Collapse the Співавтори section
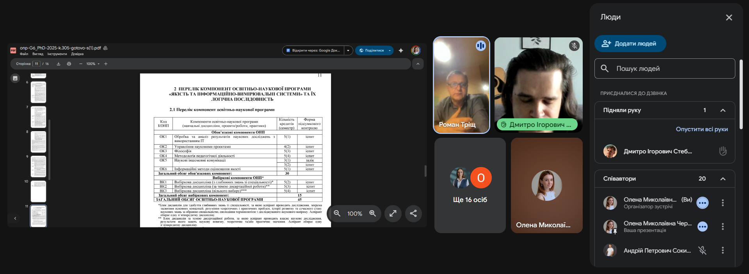 [x=722, y=179]
